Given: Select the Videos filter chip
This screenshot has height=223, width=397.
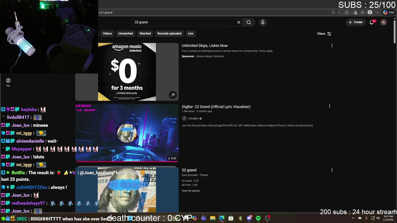Looking at the screenshot, I should tap(107, 33).
